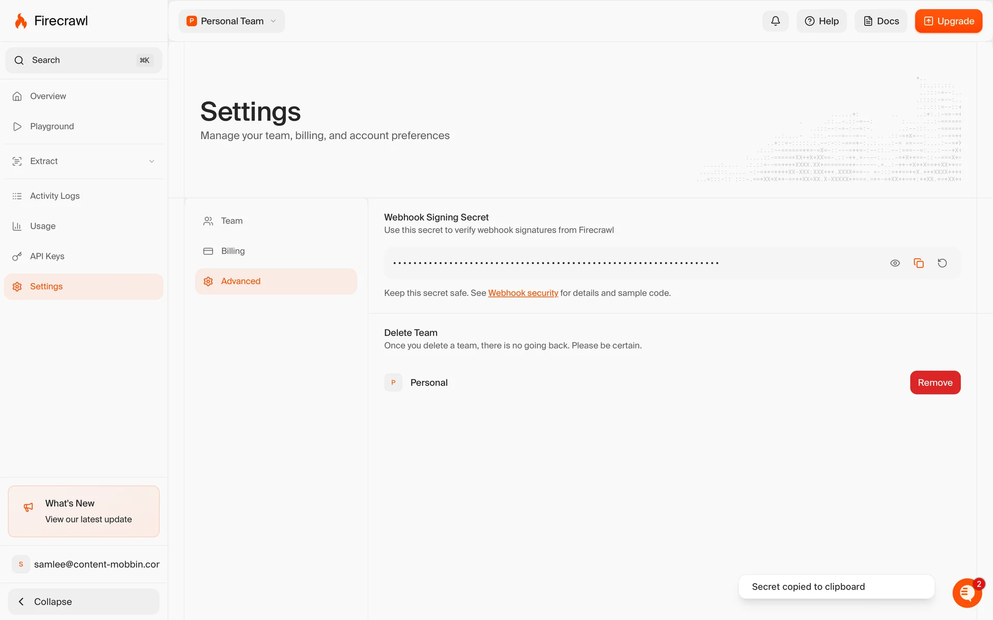
Task: Switch to the Billing settings tab
Action: point(233,251)
